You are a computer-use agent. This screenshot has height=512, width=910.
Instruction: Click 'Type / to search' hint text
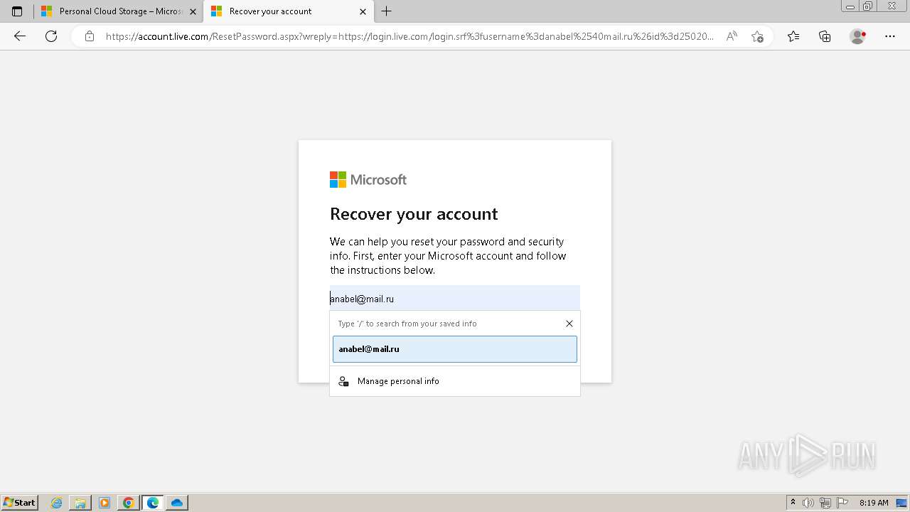[407, 324]
